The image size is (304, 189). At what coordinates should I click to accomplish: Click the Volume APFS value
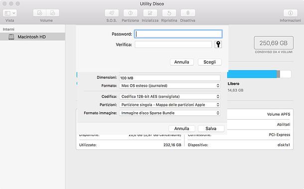[x=279, y=114]
